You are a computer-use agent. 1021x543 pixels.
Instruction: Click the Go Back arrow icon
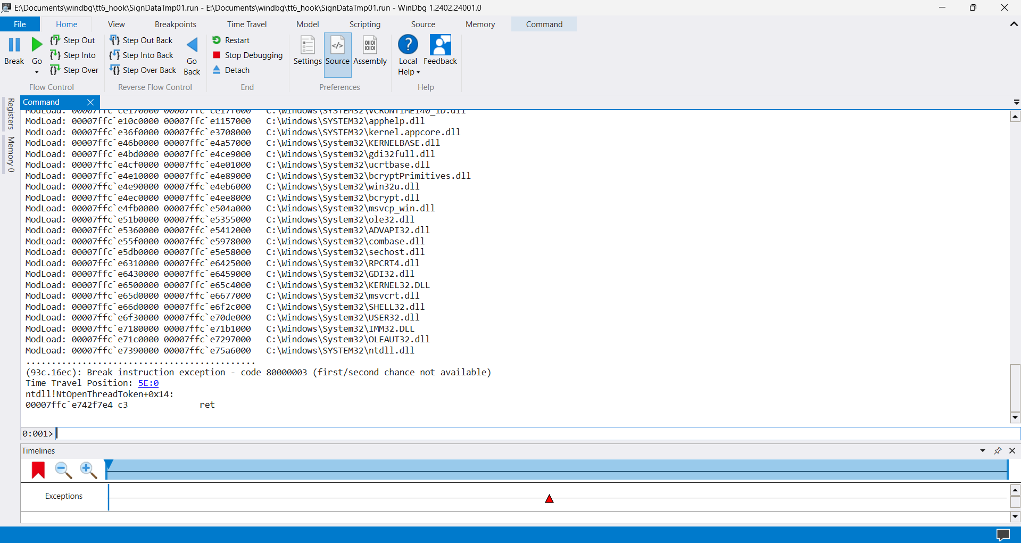[x=192, y=45]
